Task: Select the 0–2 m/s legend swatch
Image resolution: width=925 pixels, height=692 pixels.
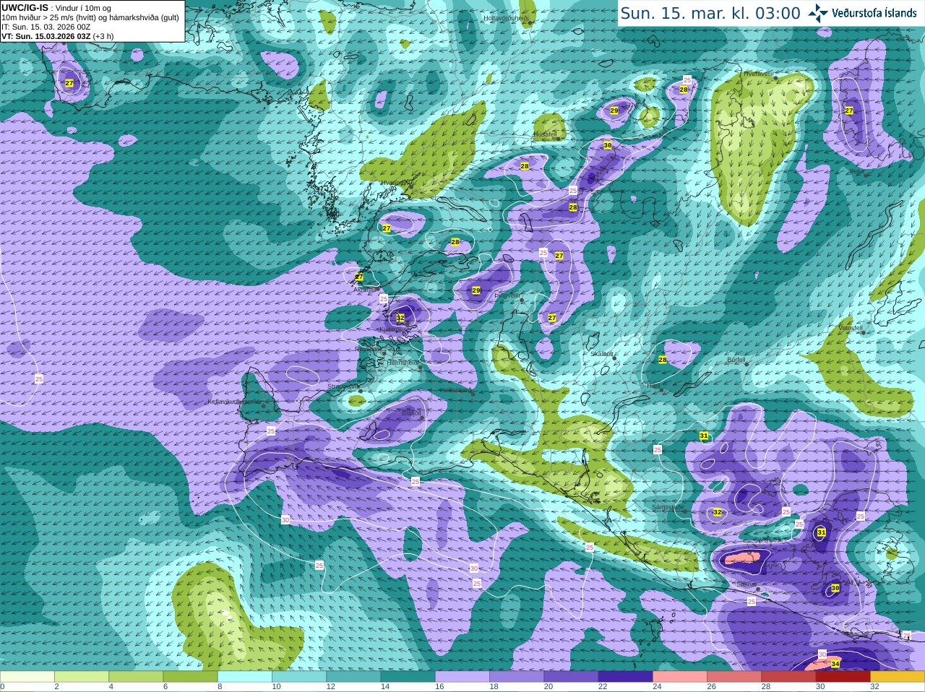Action: [x=27, y=677]
